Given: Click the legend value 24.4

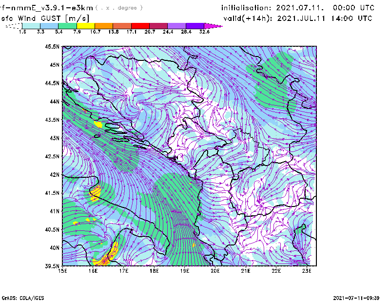Looking at the screenshot, I should pyautogui.click(x=168, y=32).
